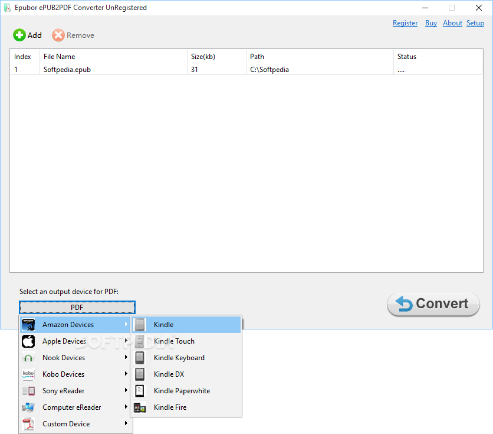This screenshot has height=434, width=493.
Task: Click the blue arrow icon on Convert
Action: 404,304
